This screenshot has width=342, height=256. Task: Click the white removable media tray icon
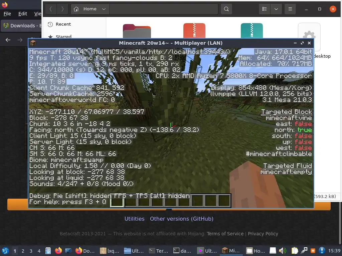(273, 251)
